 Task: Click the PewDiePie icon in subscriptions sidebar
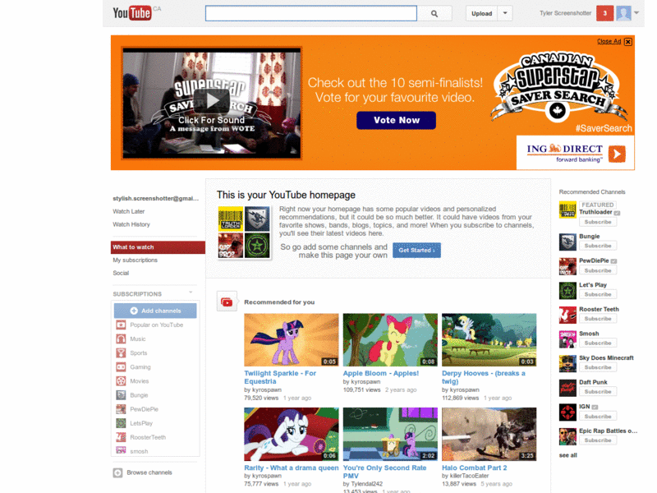click(121, 409)
